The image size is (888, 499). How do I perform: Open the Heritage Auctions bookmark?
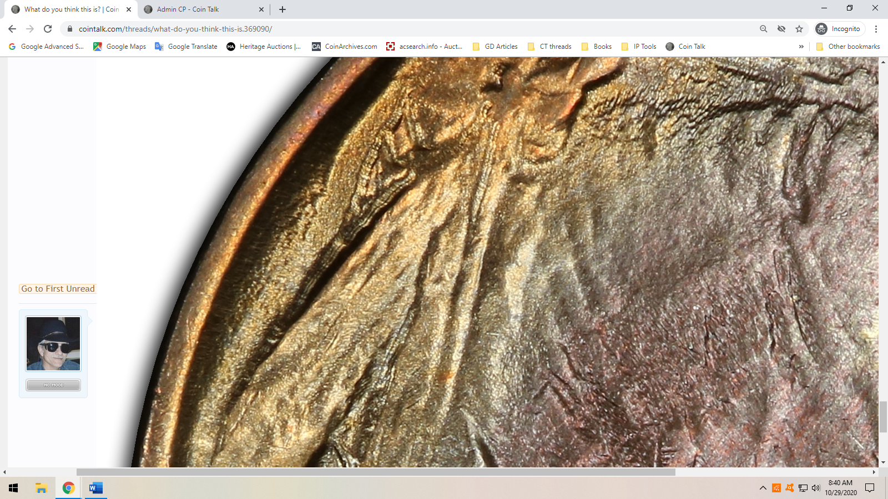(264, 47)
